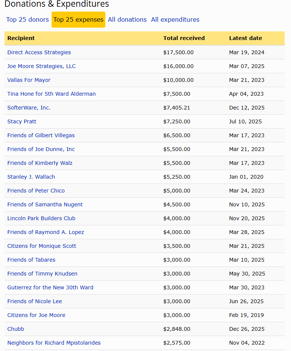Select the Top 25 expenses tab
Image resolution: width=291 pixels, height=351 pixels.
(78, 19)
